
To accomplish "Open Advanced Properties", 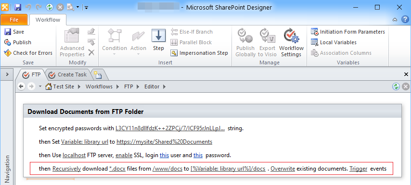I will [72, 43].
